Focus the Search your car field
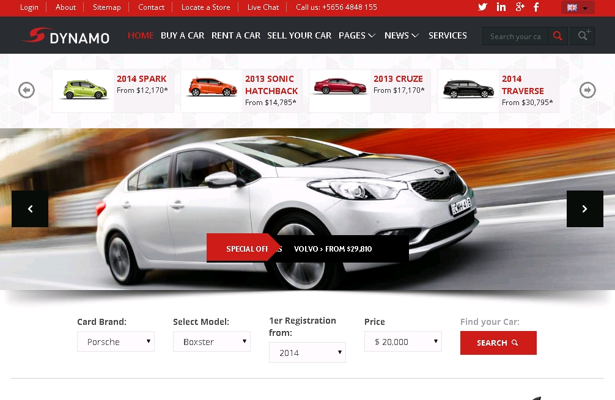This screenshot has height=400, width=615. click(515, 36)
